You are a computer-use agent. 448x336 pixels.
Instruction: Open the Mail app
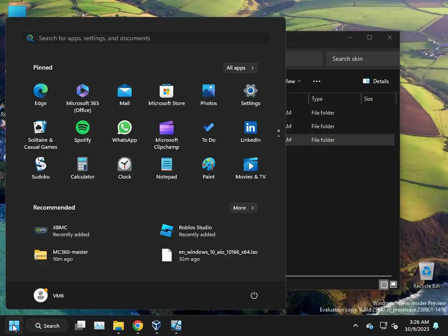point(125,95)
